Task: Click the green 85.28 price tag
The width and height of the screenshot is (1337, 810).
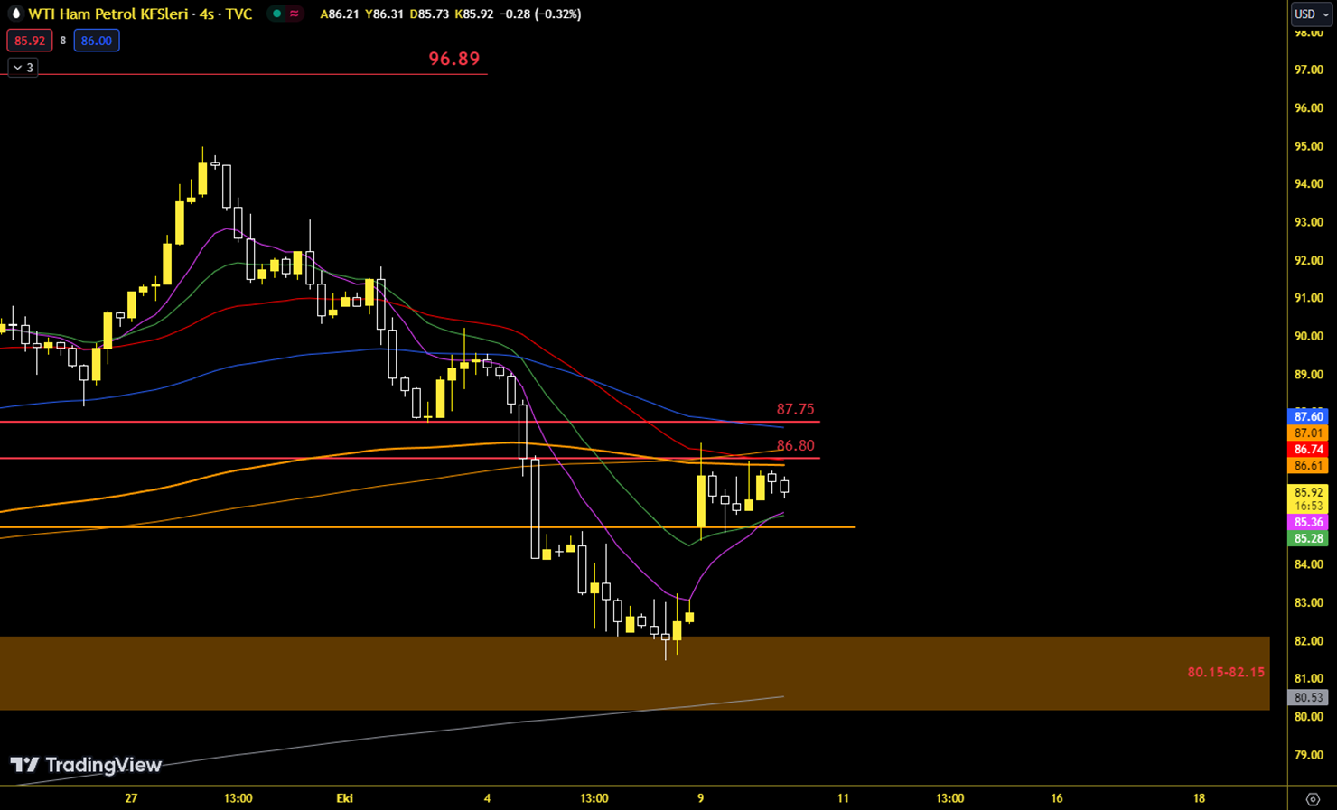Action: coord(1308,539)
